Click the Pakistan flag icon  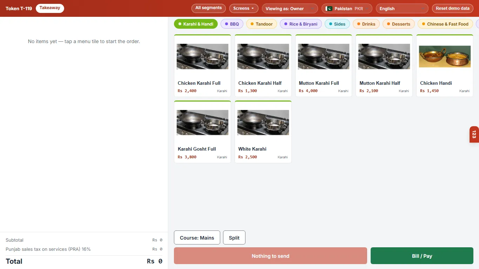(x=329, y=8)
